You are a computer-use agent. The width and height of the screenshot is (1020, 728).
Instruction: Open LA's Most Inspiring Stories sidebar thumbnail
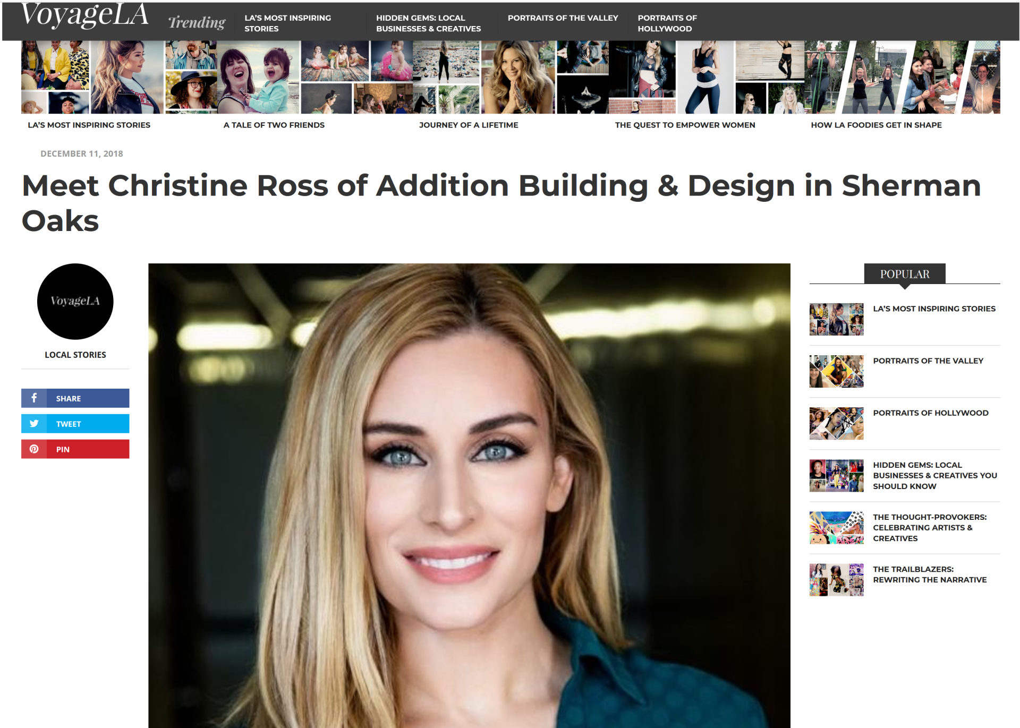coord(836,319)
